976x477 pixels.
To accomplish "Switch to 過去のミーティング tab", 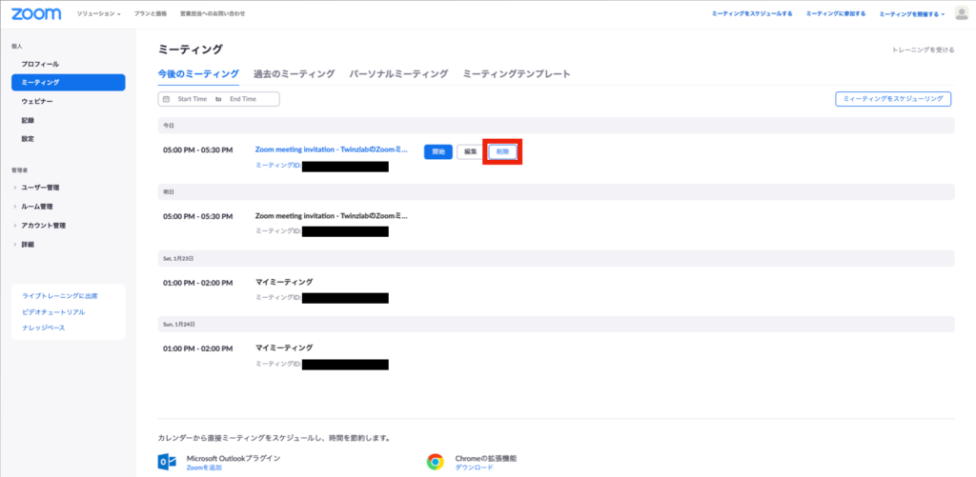I will [x=294, y=73].
